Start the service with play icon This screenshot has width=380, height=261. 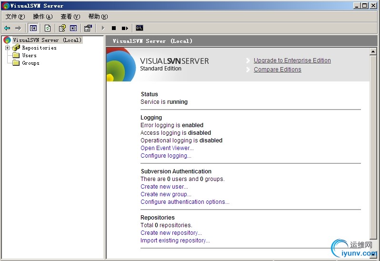point(103,29)
